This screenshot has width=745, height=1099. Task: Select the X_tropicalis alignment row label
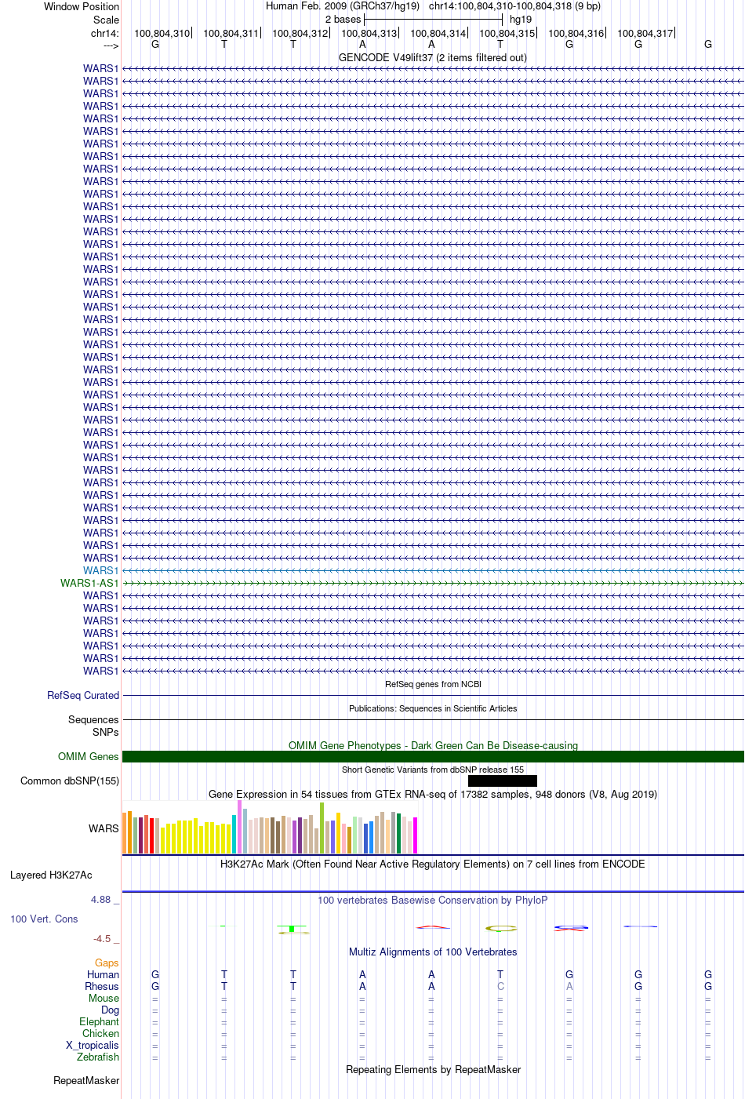pos(93,1045)
